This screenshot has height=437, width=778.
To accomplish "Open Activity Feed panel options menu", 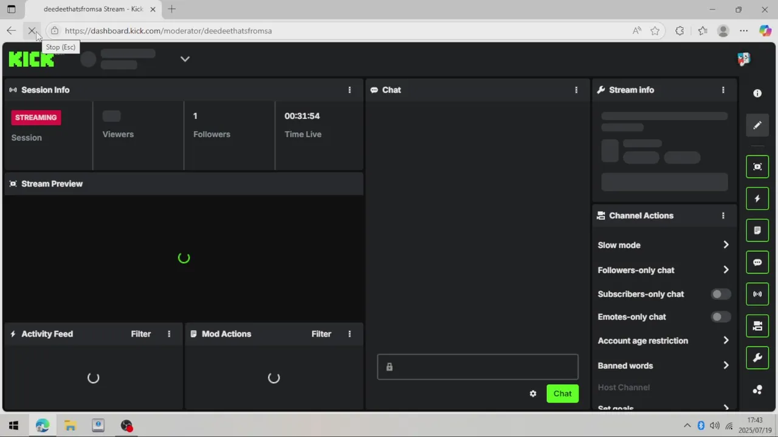I will pyautogui.click(x=169, y=334).
